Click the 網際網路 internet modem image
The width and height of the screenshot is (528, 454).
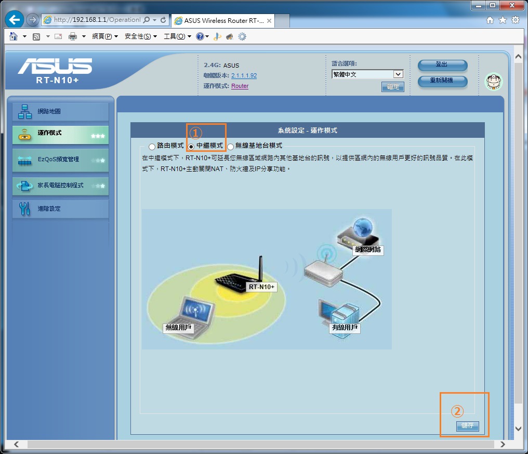[359, 235]
